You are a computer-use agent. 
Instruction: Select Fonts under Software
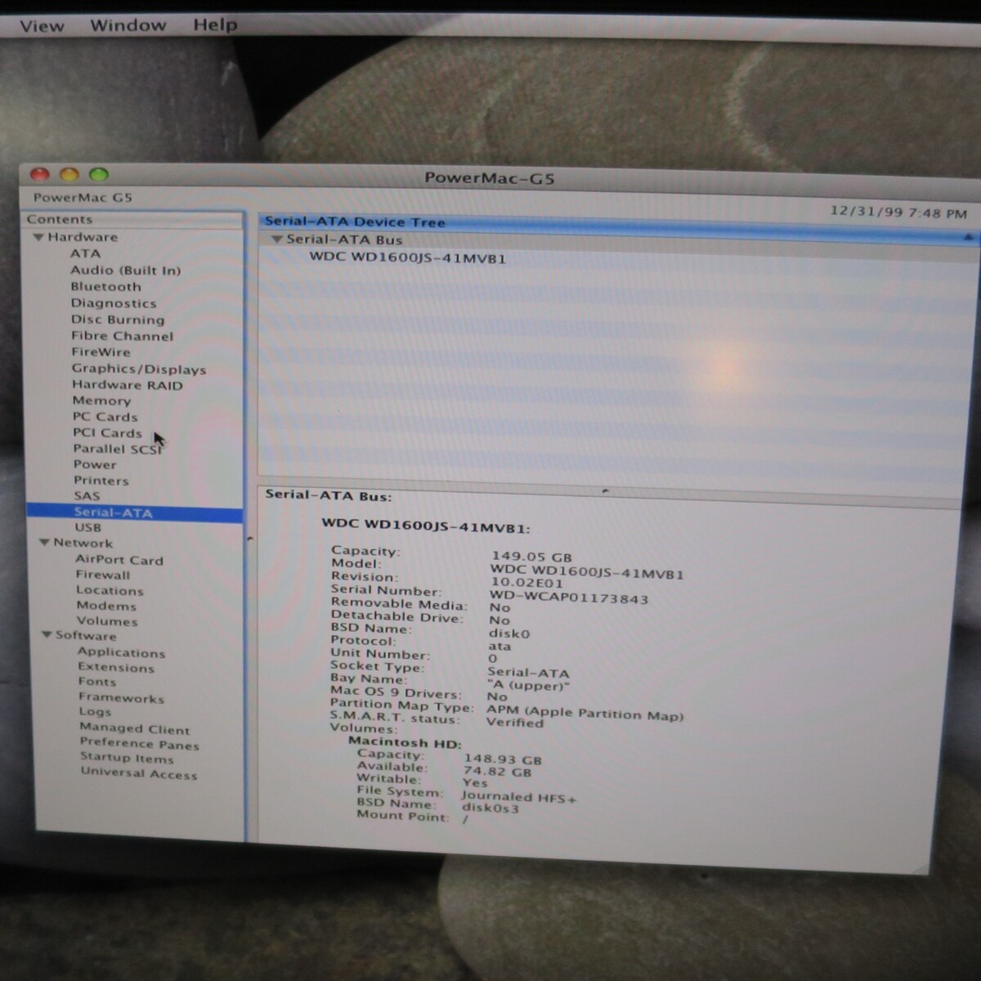point(97,682)
